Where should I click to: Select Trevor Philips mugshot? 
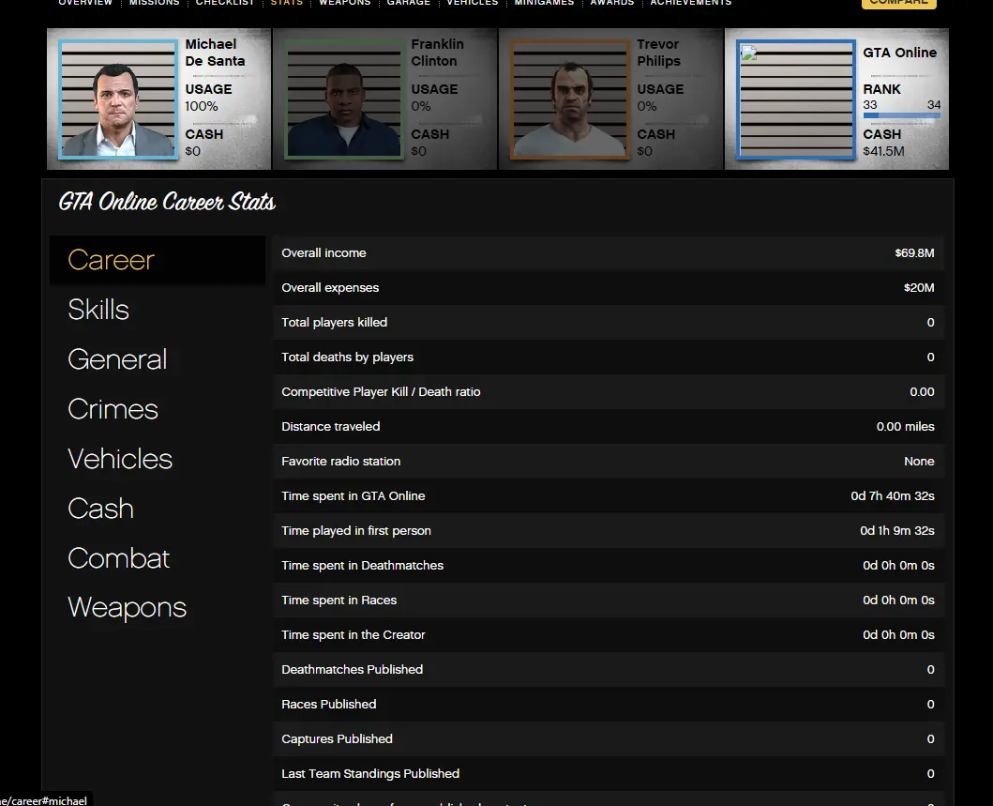click(x=570, y=99)
